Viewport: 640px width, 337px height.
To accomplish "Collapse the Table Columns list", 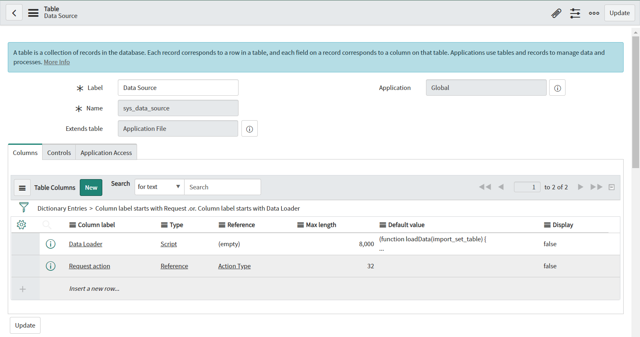I will pos(612,187).
